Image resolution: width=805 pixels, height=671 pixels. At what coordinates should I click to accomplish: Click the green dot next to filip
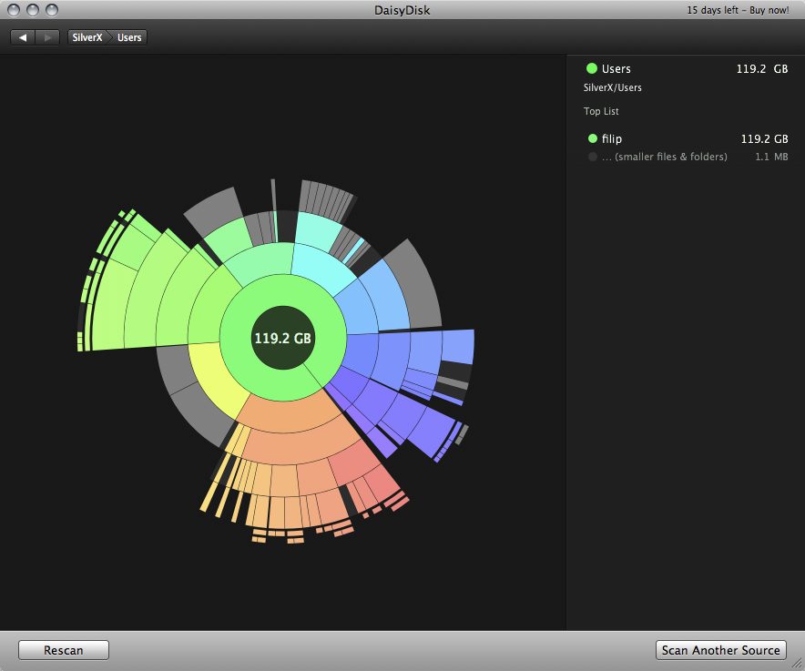[x=593, y=139]
